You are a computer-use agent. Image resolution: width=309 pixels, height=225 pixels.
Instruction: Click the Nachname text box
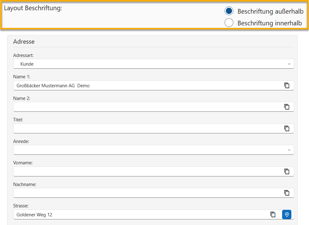point(148,193)
